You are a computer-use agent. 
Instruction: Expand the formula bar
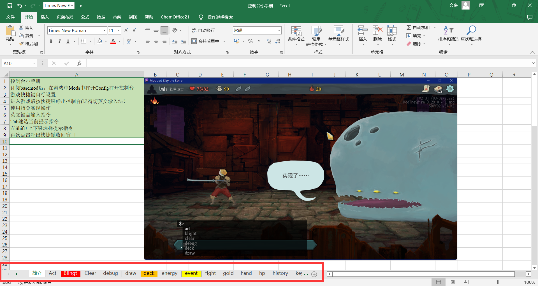pos(533,63)
